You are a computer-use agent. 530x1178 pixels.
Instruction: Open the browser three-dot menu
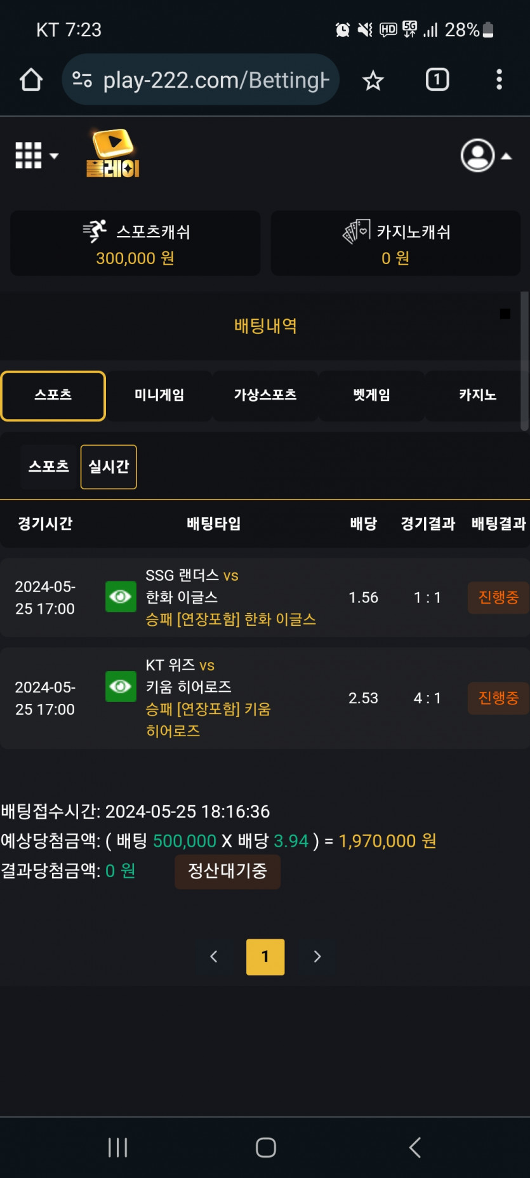[x=500, y=80]
